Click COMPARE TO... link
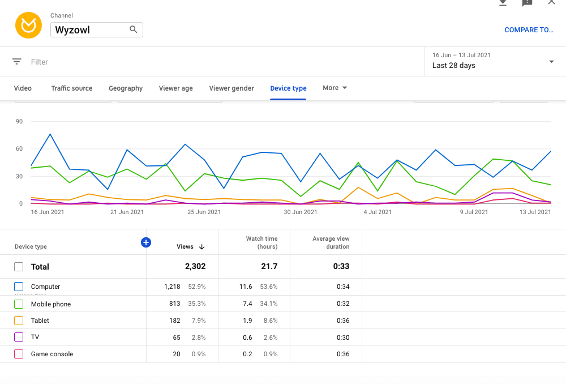The width and height of the screenshot is (566, 384). tap(529, 30)
